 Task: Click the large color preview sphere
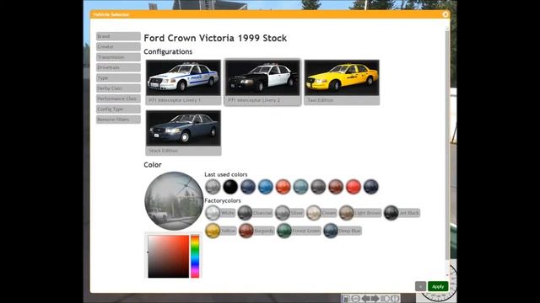coord(175,201)
